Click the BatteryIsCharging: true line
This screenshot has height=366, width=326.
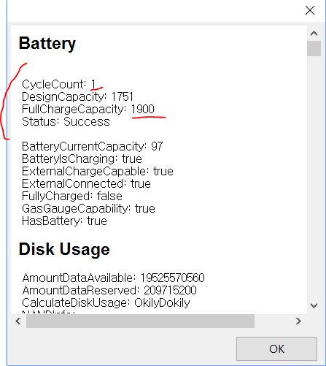[82, 159]
